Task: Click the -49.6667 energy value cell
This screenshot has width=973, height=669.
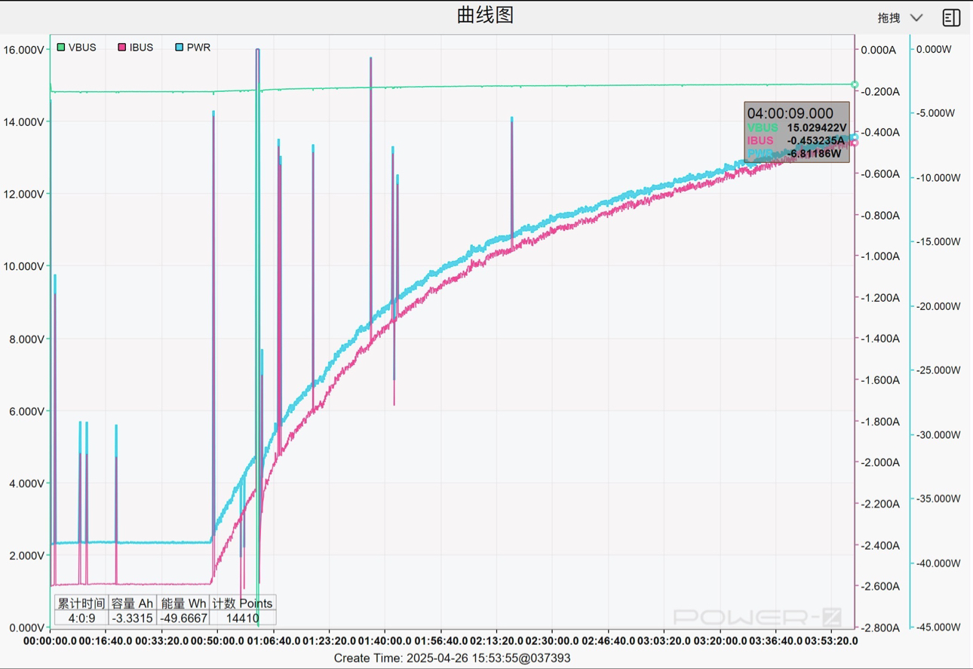Action: (x=183, y=618)
